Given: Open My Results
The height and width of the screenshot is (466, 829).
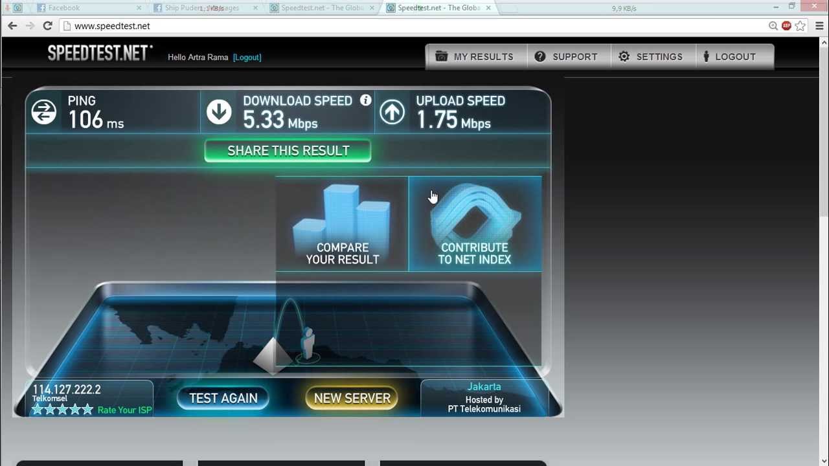Looking at the screenshot, I should [x=475, y=57].
